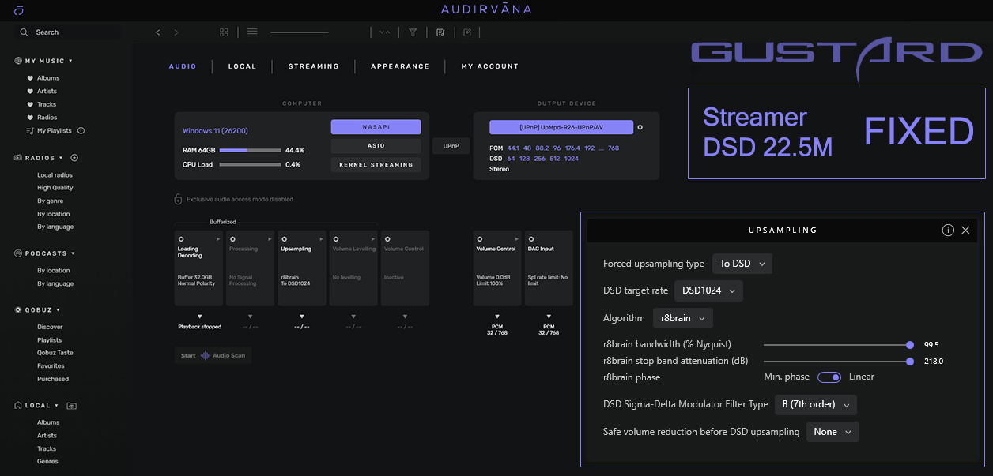Click the Upsampling info icon
The width and height of the screenshot is (993, 476).
(948, 231)
